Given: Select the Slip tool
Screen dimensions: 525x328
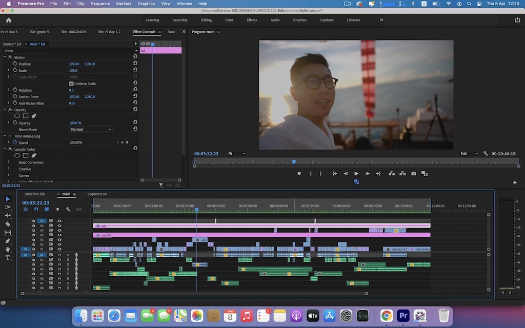Looking at the screenshot, I should [8, 232].
